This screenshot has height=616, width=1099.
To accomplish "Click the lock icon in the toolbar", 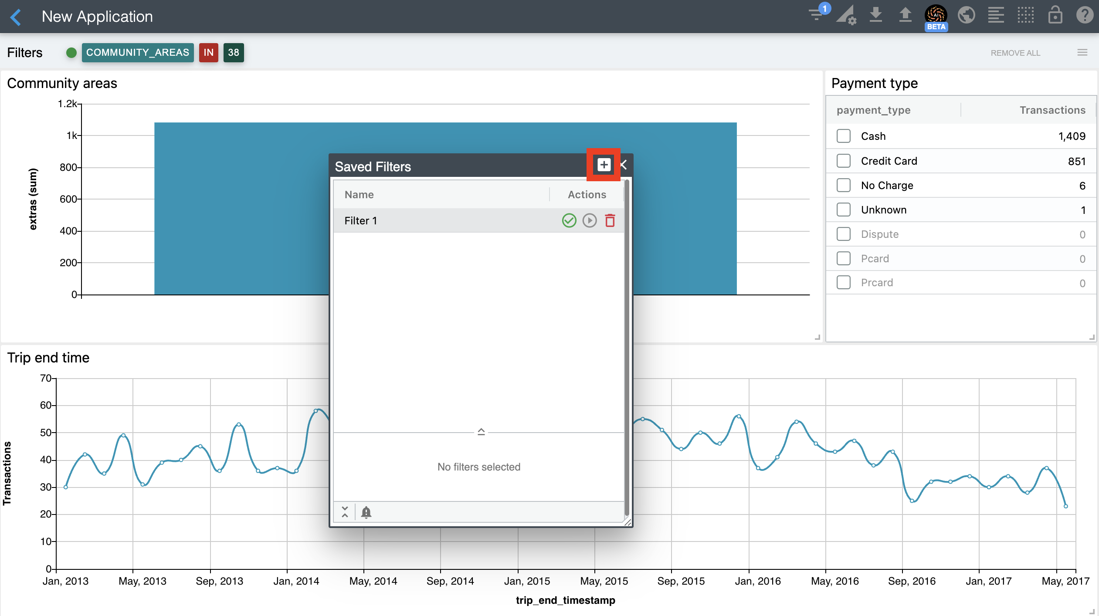I will [x=1055, y=15].
